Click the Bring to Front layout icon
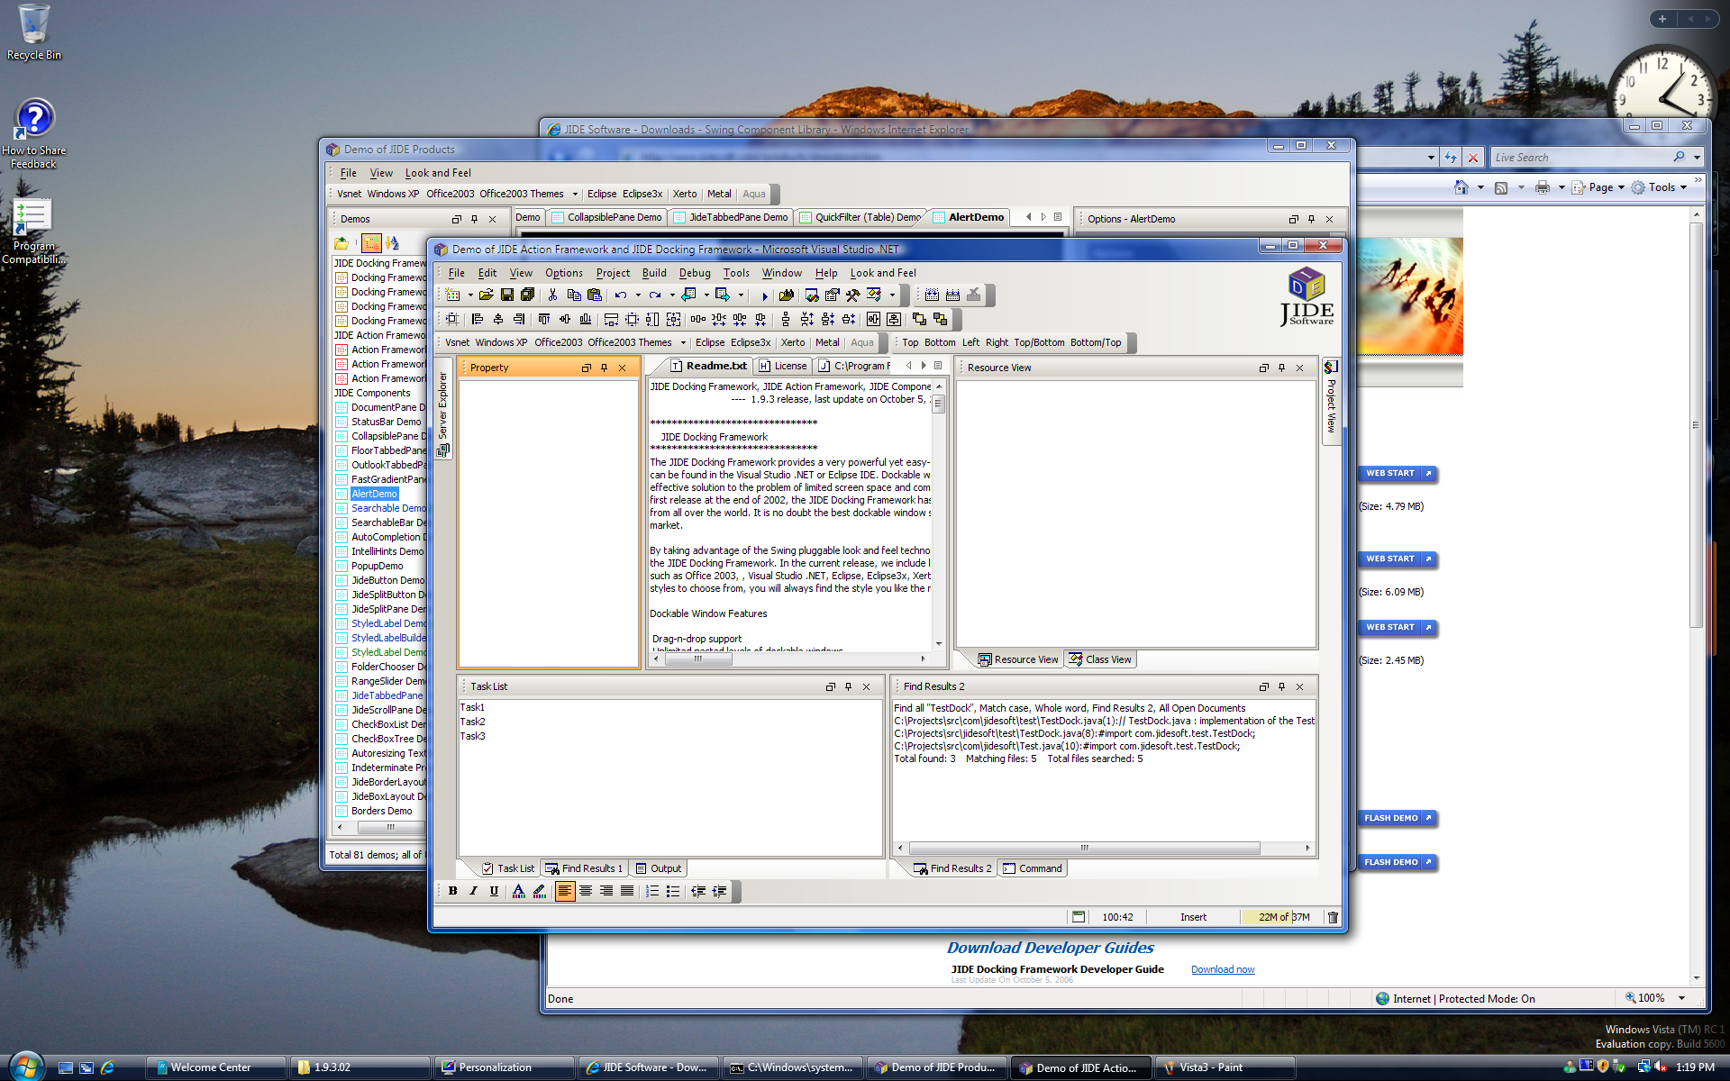The image size is (1730, 1081). pyautogui.click(x=919, y=319)
